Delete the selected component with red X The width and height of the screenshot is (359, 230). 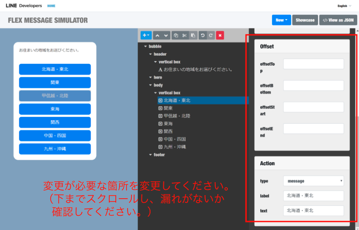[220, 35]
